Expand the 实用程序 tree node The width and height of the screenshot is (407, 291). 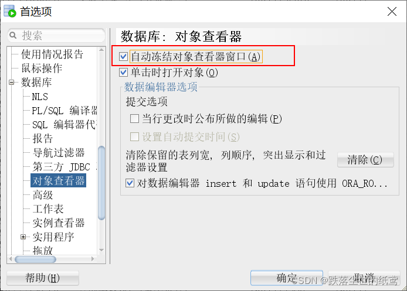23,237
